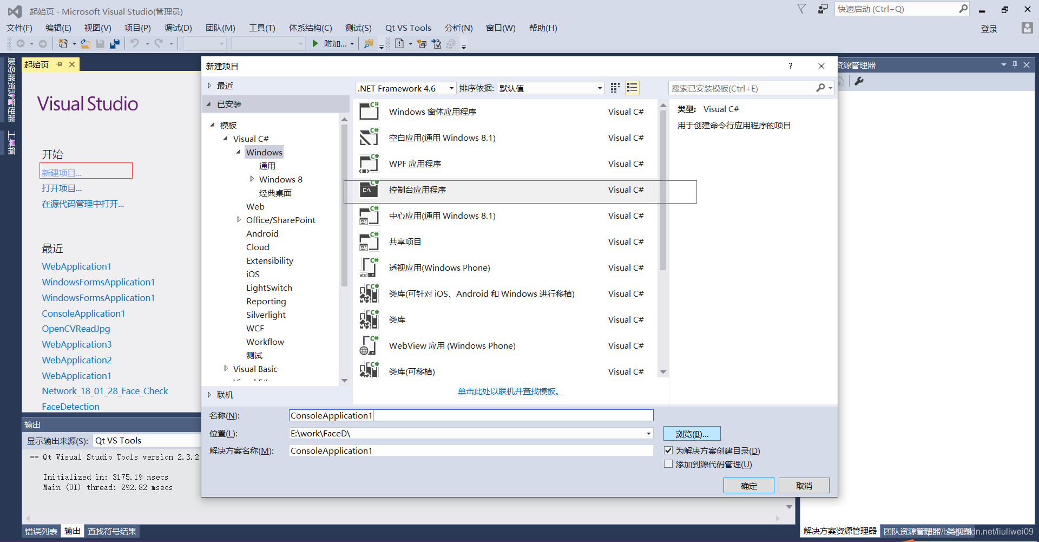1039x542 pixels.
Task: Select the Windows 窗体应用程序 template
Action: [x=506, y=112]
